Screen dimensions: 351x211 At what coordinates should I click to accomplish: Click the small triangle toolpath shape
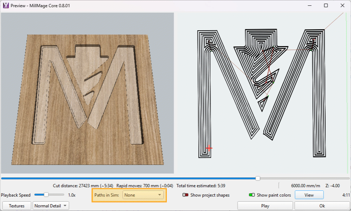(263, 104)
